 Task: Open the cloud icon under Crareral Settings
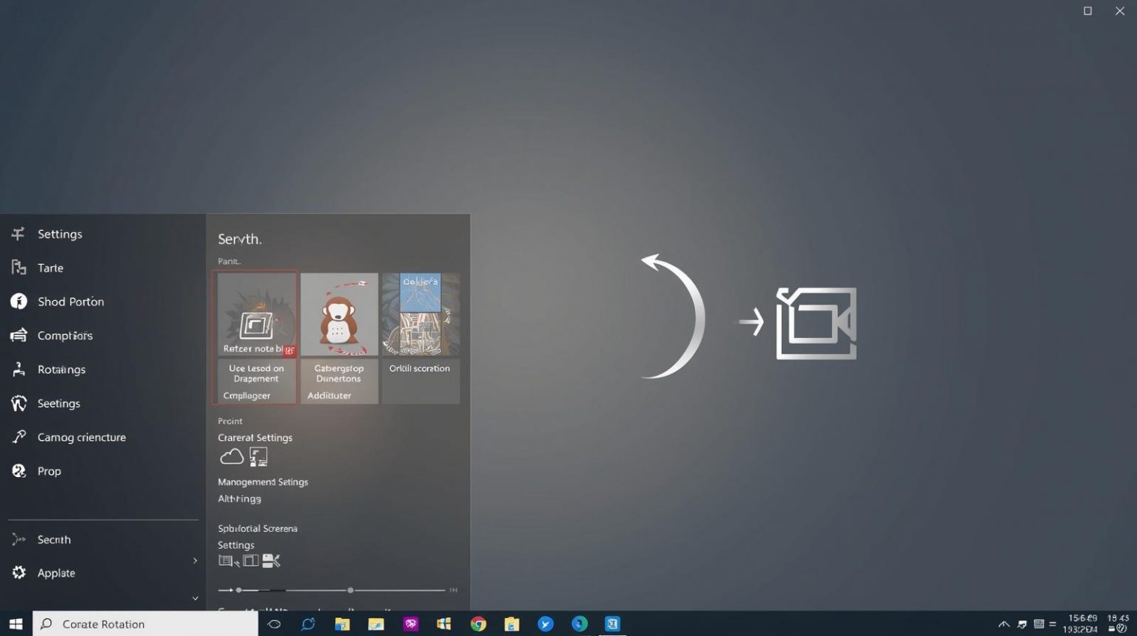231,456
